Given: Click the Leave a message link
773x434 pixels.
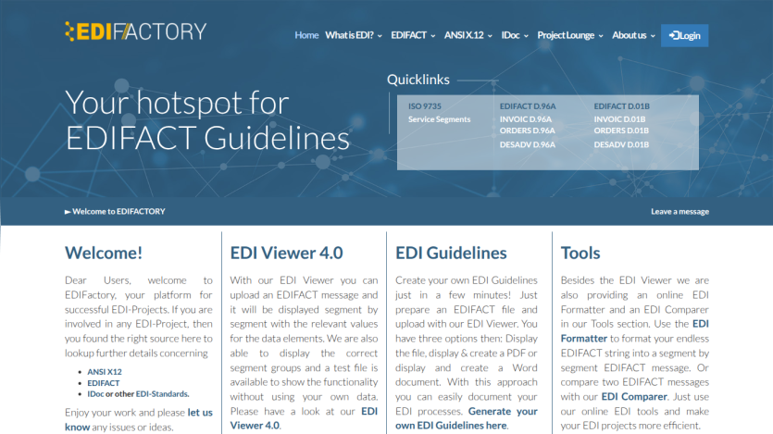Looking at the screenshot, I should coord(679,211).
